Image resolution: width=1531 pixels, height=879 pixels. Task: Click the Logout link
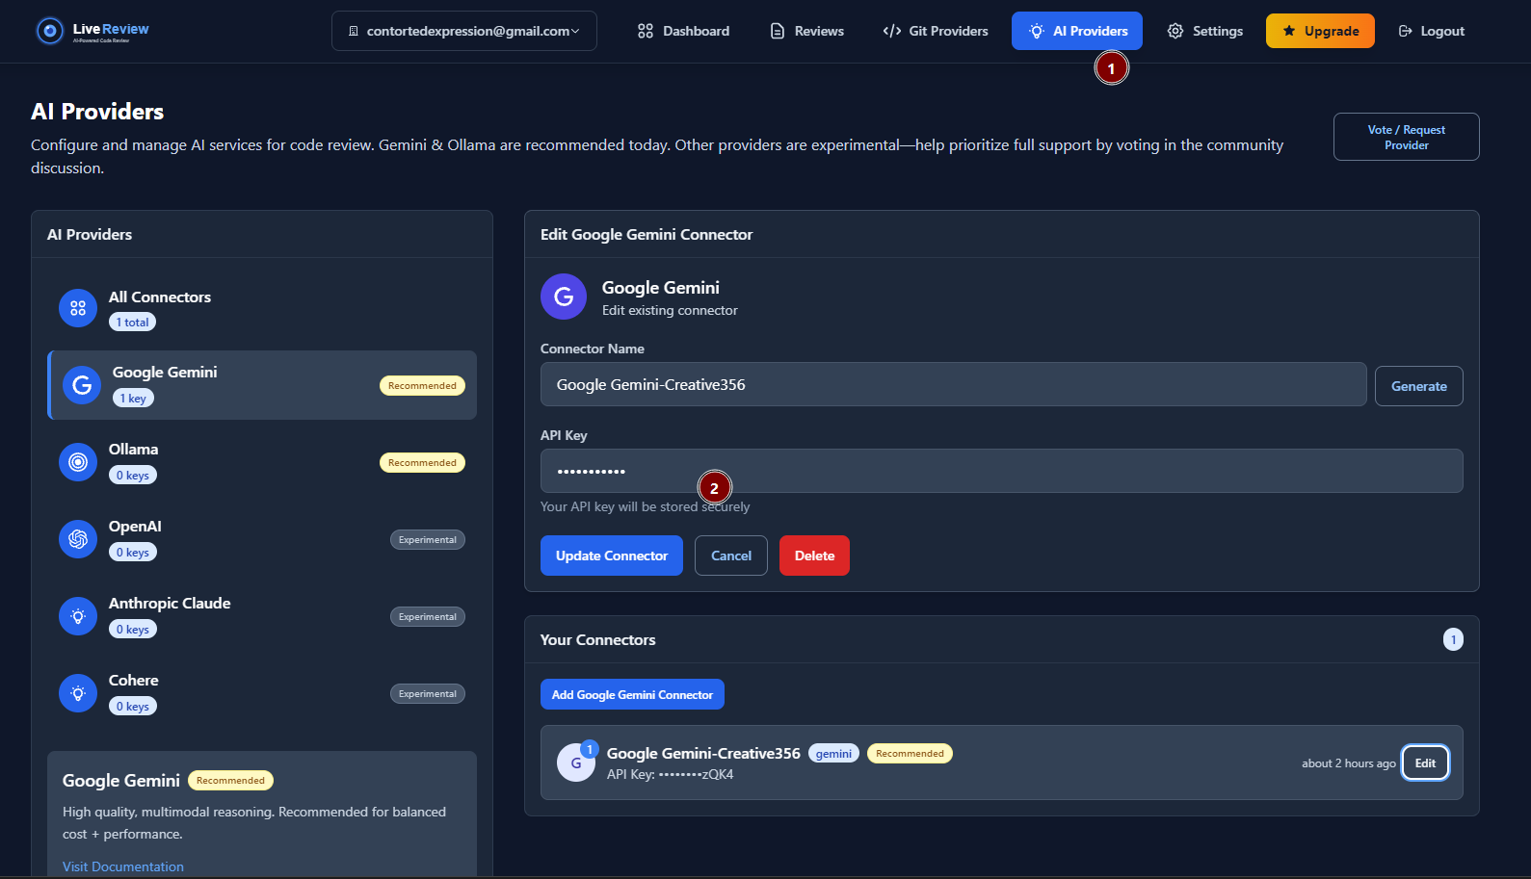click(1432, 31)
